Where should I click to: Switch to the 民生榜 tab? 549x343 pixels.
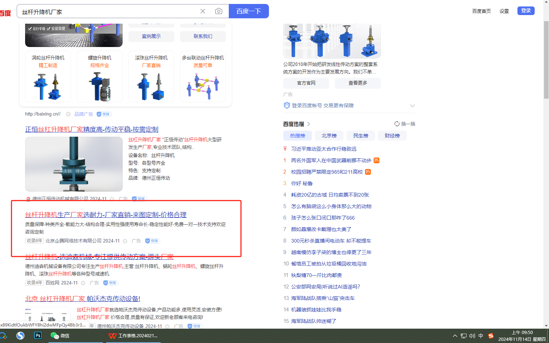pos(361,136)
